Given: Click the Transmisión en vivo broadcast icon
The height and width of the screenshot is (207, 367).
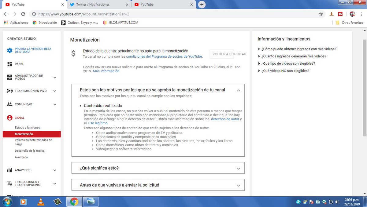Looking at the screenshot, I should 9,91.
